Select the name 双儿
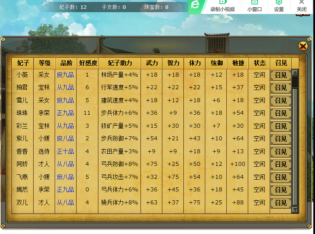Viewport: 315px width, 234px height. [x=22, y=202]
